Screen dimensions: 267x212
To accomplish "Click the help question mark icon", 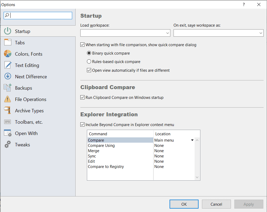I will (x=244, y=4).
